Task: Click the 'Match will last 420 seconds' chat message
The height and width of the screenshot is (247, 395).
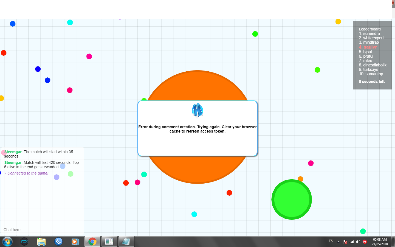Action: (41, 165)
